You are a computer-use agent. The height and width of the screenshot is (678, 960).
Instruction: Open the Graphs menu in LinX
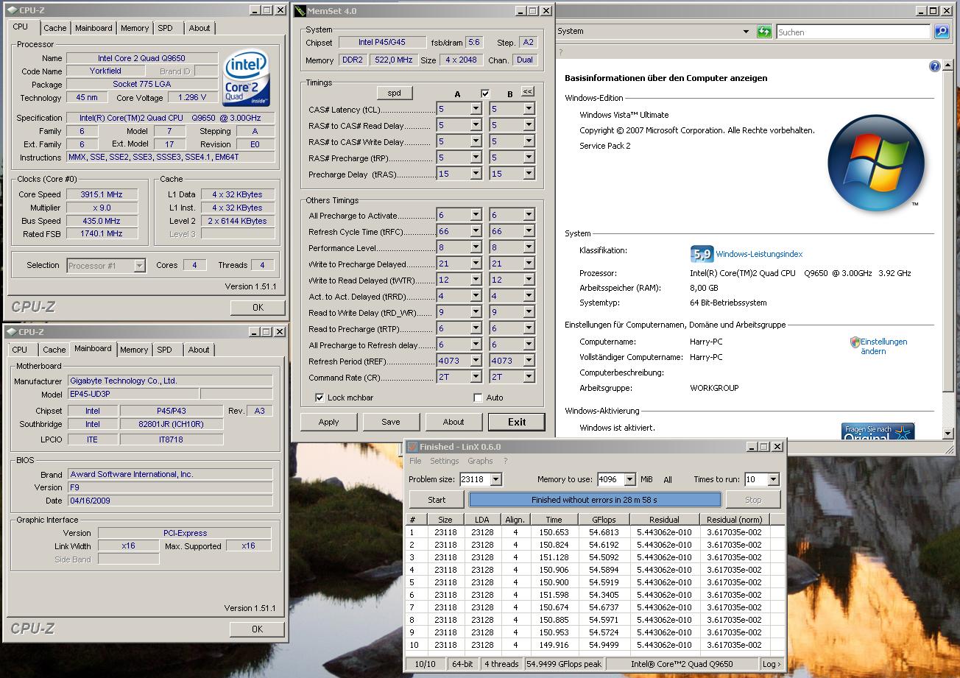tap(480, 461)
